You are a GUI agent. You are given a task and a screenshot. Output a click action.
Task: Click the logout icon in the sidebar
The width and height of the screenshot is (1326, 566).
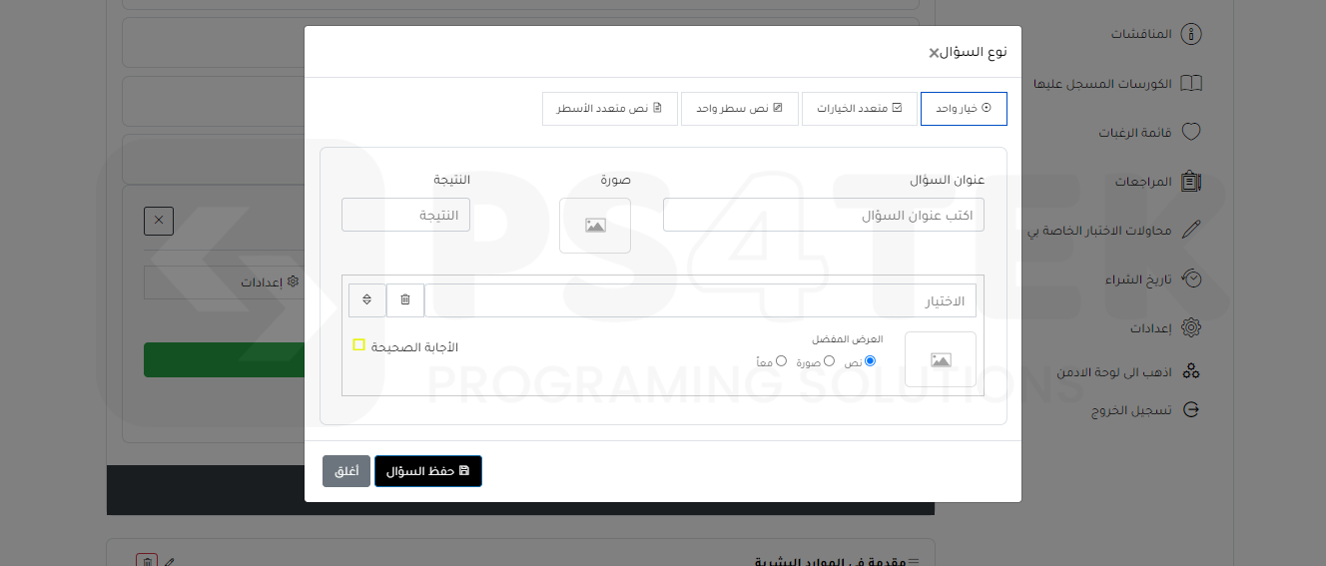[x=1190, y=410]
